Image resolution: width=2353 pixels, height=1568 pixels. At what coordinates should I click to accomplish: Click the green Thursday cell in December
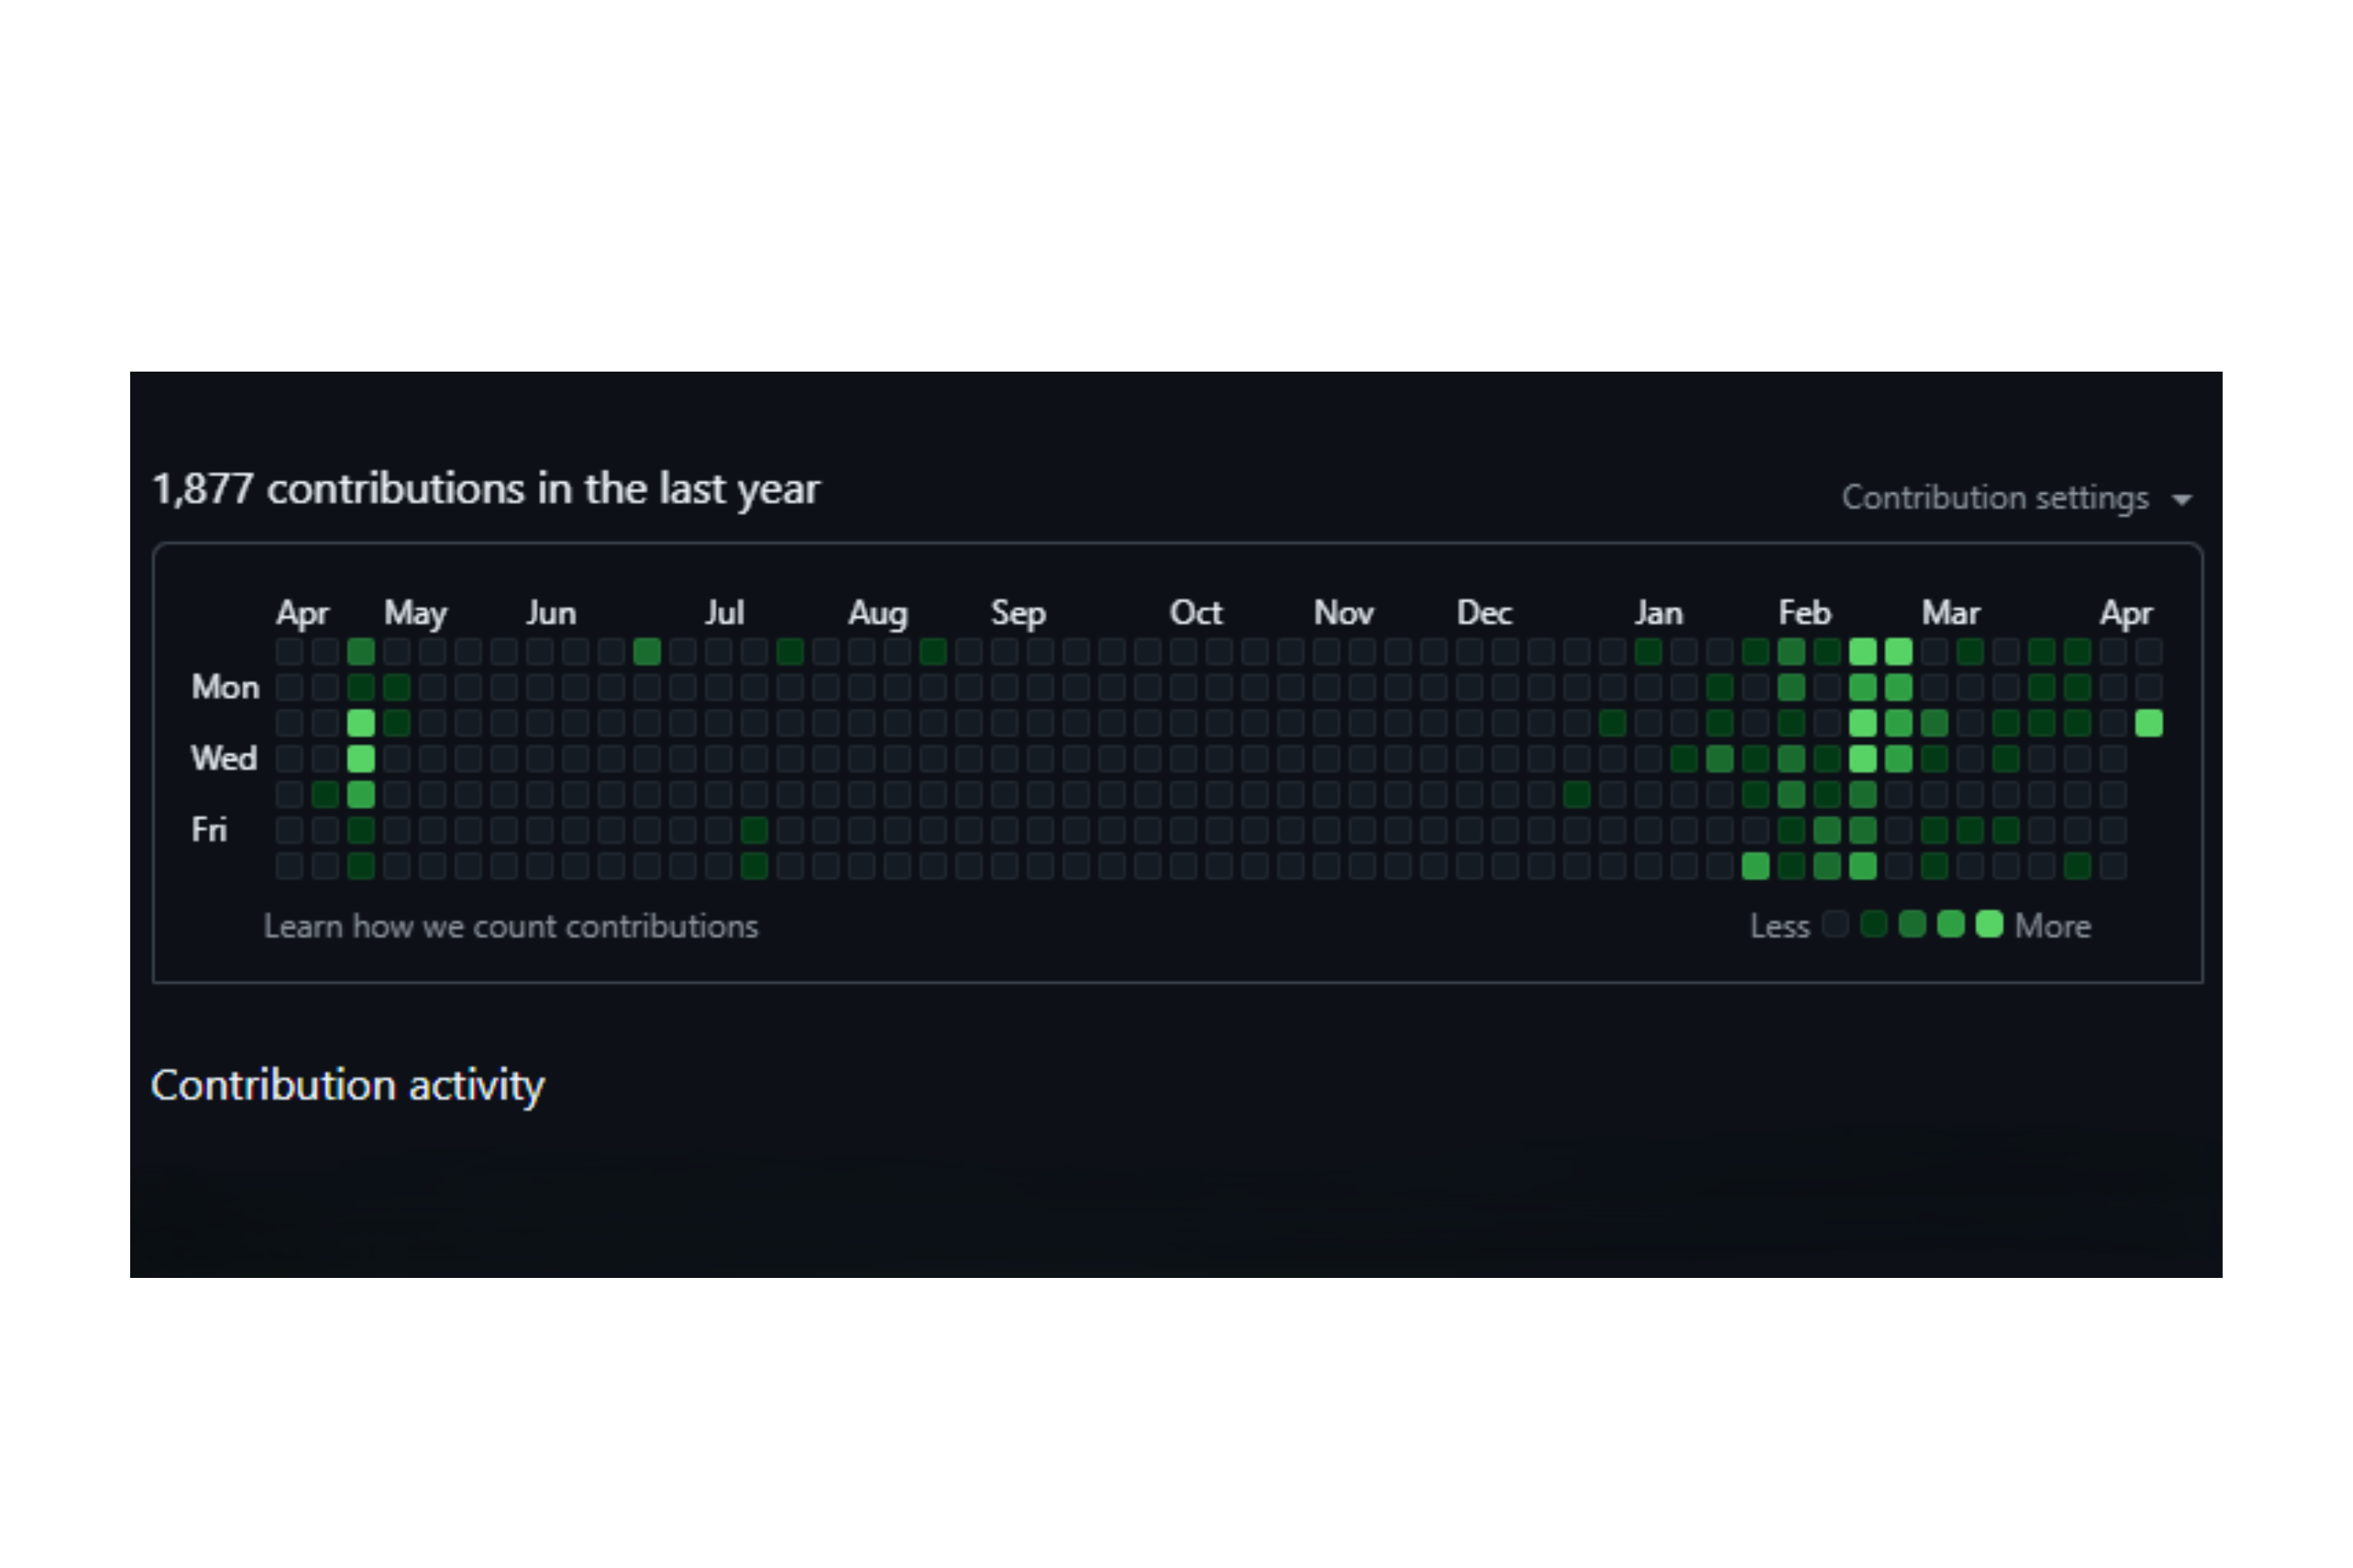point(1577,795)
